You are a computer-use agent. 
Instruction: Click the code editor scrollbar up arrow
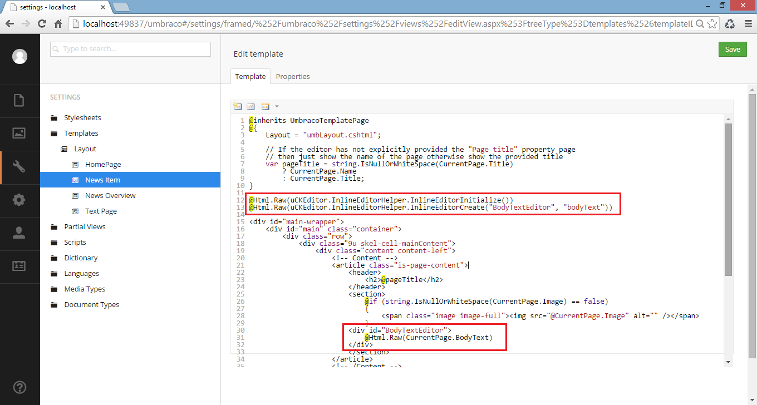(729, 119)
